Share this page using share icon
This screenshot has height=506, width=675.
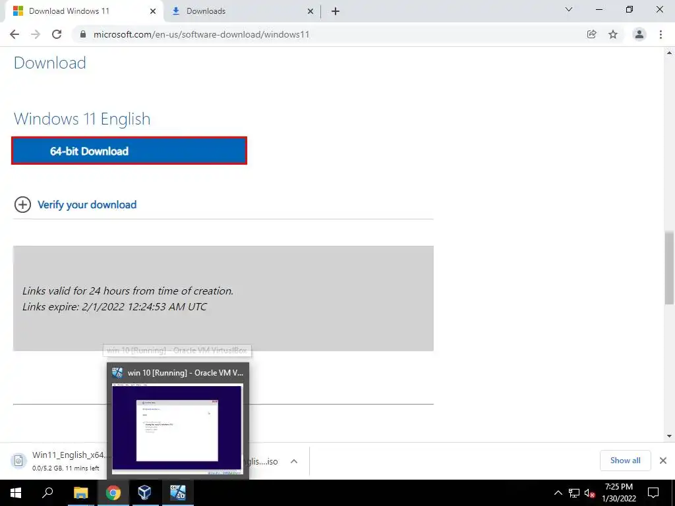pos(592,34)
